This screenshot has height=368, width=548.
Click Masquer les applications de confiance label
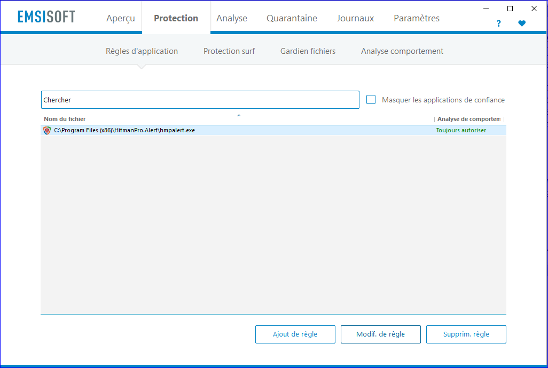click(443, 100)
